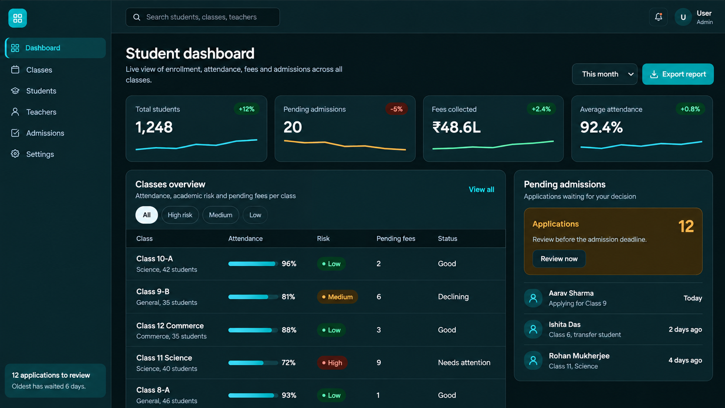Open Admissions in sidebar

(x=55, y=133)
